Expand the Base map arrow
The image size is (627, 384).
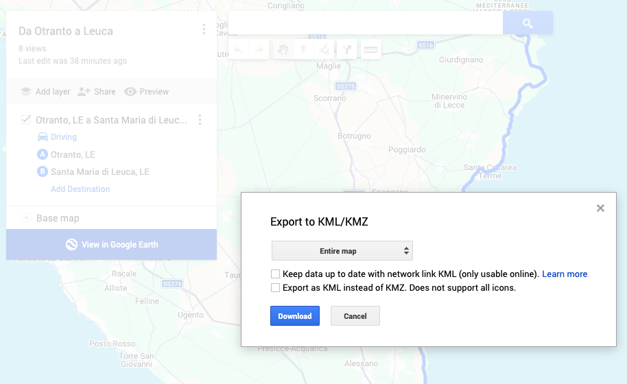click(26, 218)
